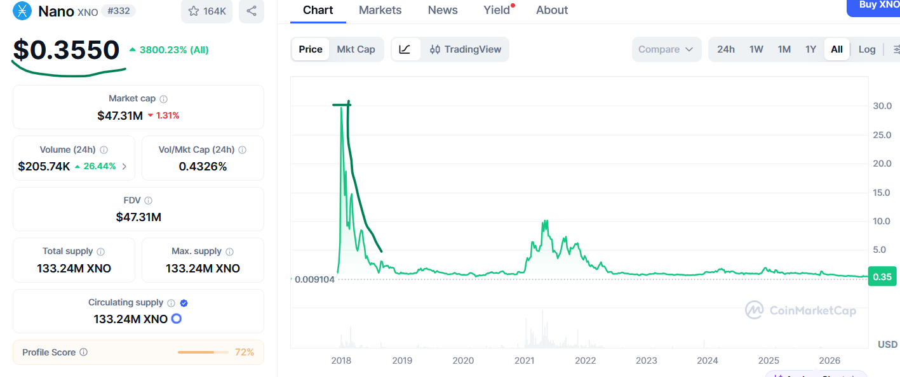Click the 2023 label on time axis

point(647,361)
